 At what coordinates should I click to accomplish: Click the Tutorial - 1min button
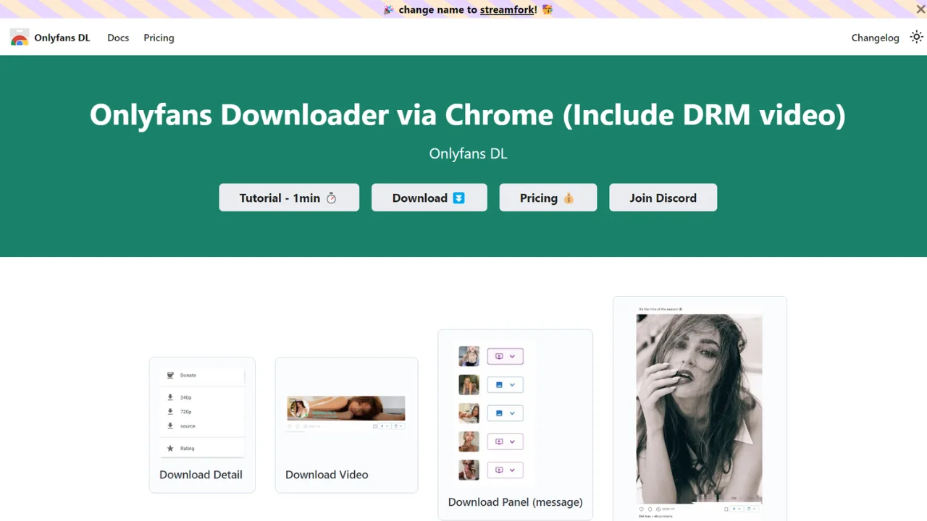(x=289, y=198)
